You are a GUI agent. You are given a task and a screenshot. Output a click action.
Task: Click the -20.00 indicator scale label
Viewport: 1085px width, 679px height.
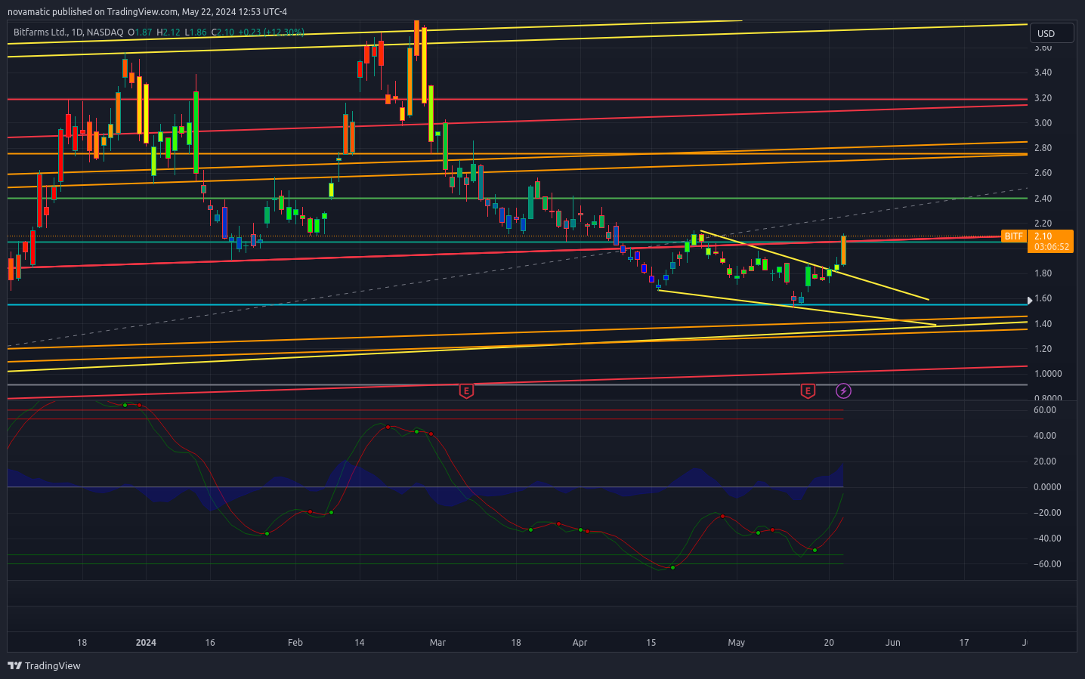[x=1047, y=513]
